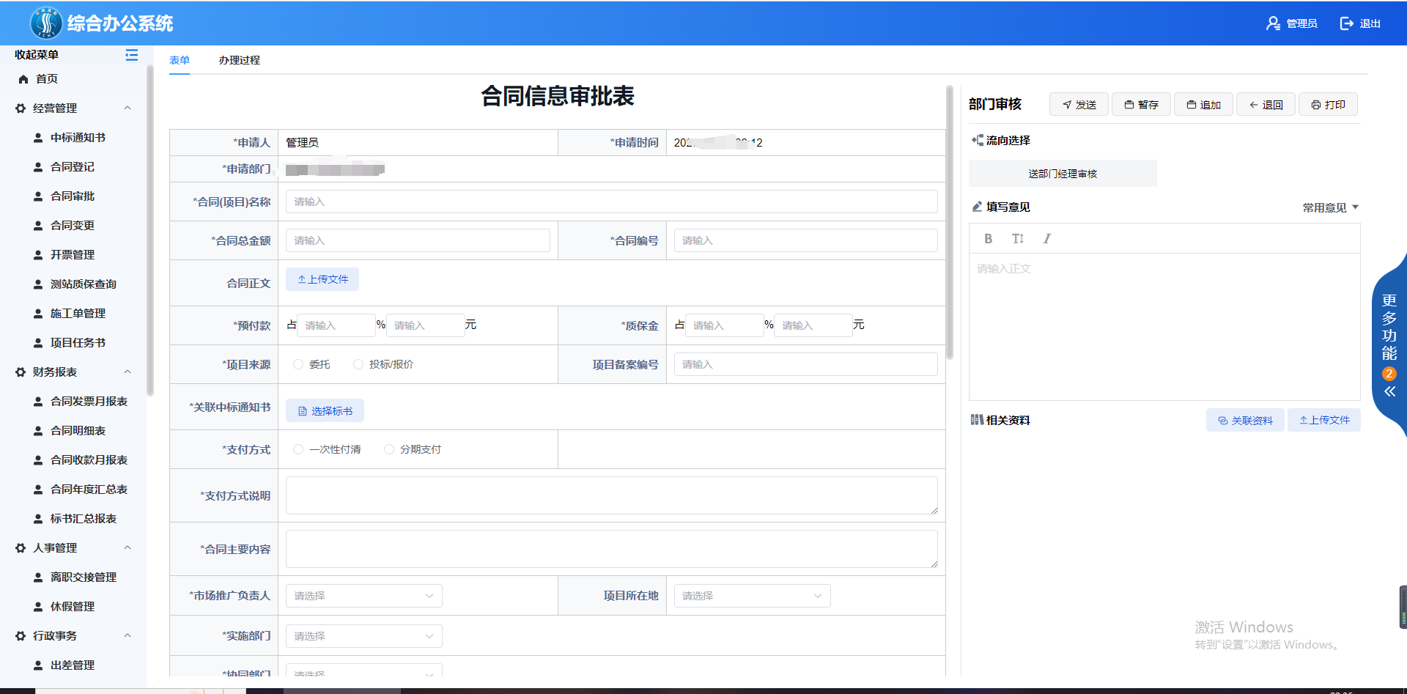The image size is (1407, 694).
Task: Click 上传文件 under related materials
Action: tap(1324, 420)
